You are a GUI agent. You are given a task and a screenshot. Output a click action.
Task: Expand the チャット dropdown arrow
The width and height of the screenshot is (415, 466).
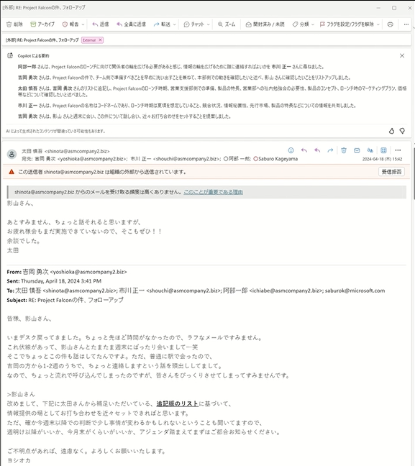(x=209, y=24)
